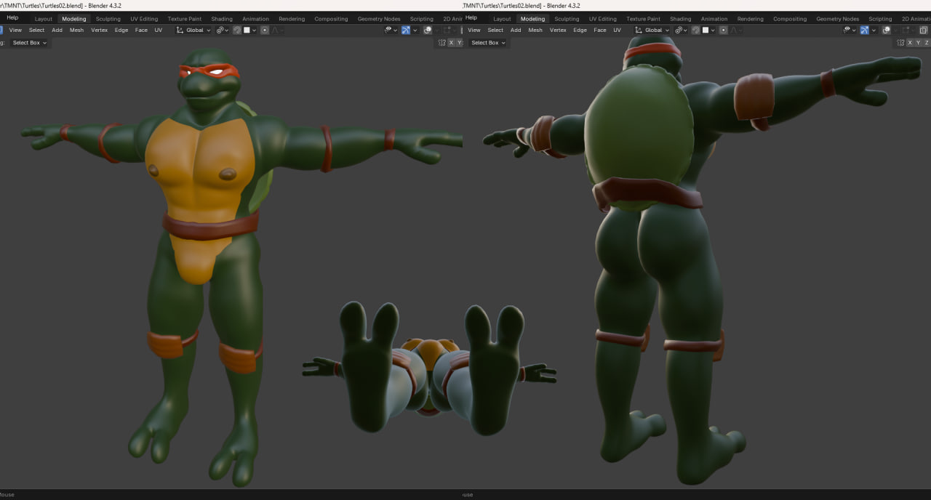Click proportional falloff curve icon, left window
This screenshot has width=931, height=500.
pyautogui.click(x=275, y=30)
